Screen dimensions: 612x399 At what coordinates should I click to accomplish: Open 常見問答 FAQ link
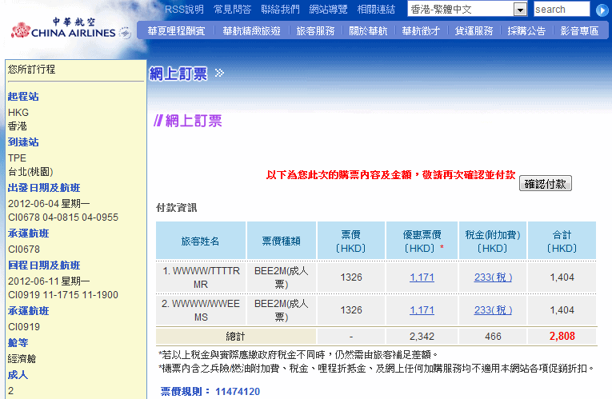[x=232, y=10]
